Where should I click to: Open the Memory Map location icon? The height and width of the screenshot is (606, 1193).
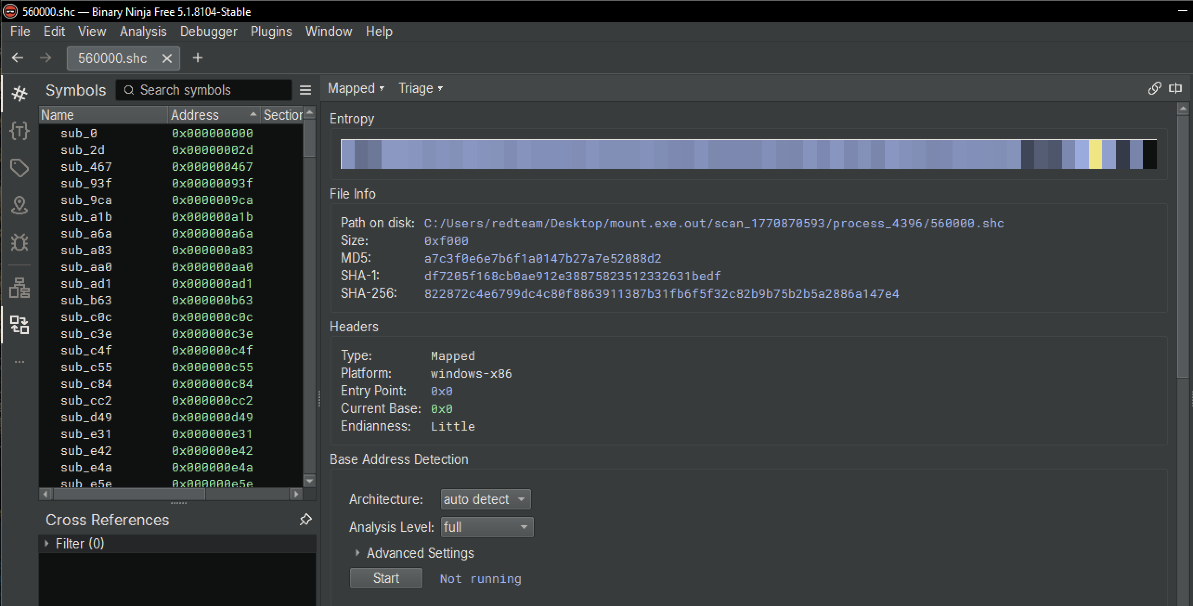(19, 205)
